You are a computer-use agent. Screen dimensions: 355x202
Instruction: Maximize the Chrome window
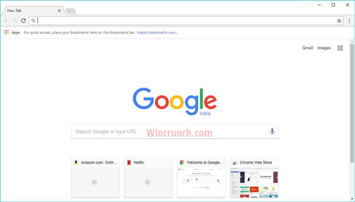[x=333, y=5]
